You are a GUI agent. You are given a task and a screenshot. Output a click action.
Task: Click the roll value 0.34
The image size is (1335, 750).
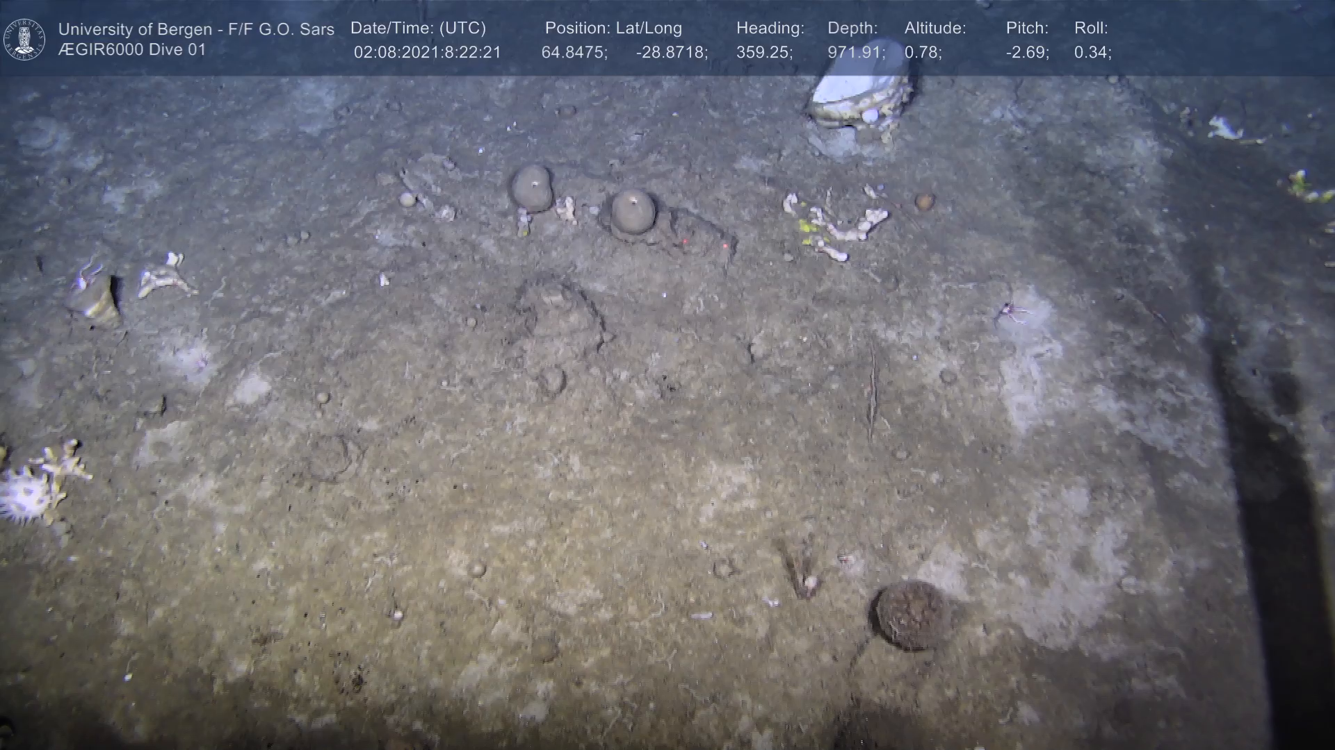click(x=1092, y=53)
